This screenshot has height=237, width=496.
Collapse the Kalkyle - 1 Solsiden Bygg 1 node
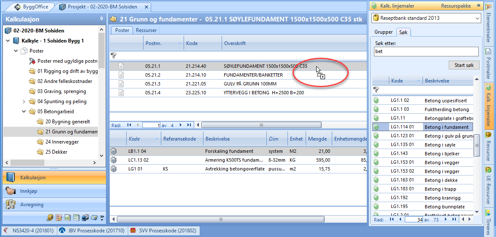pos(8,41)
